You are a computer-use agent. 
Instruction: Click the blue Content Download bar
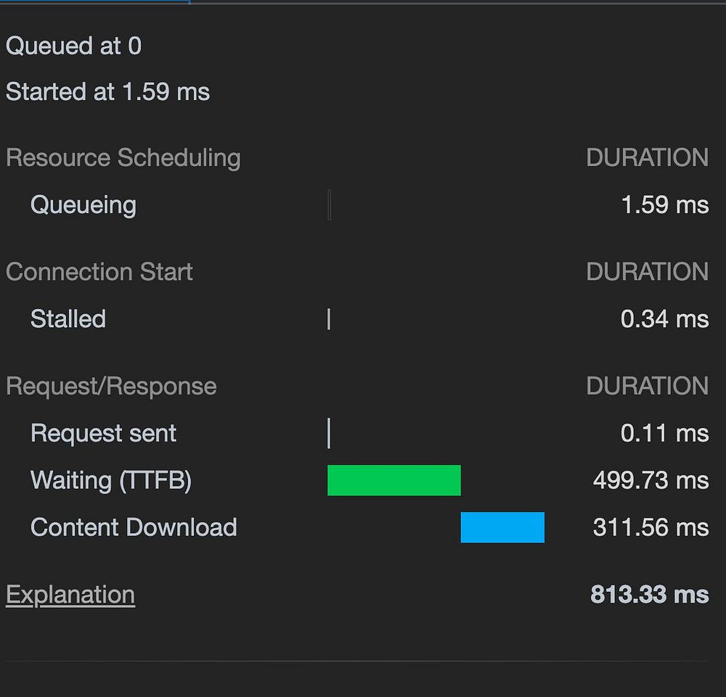click(x=502, y=527)
